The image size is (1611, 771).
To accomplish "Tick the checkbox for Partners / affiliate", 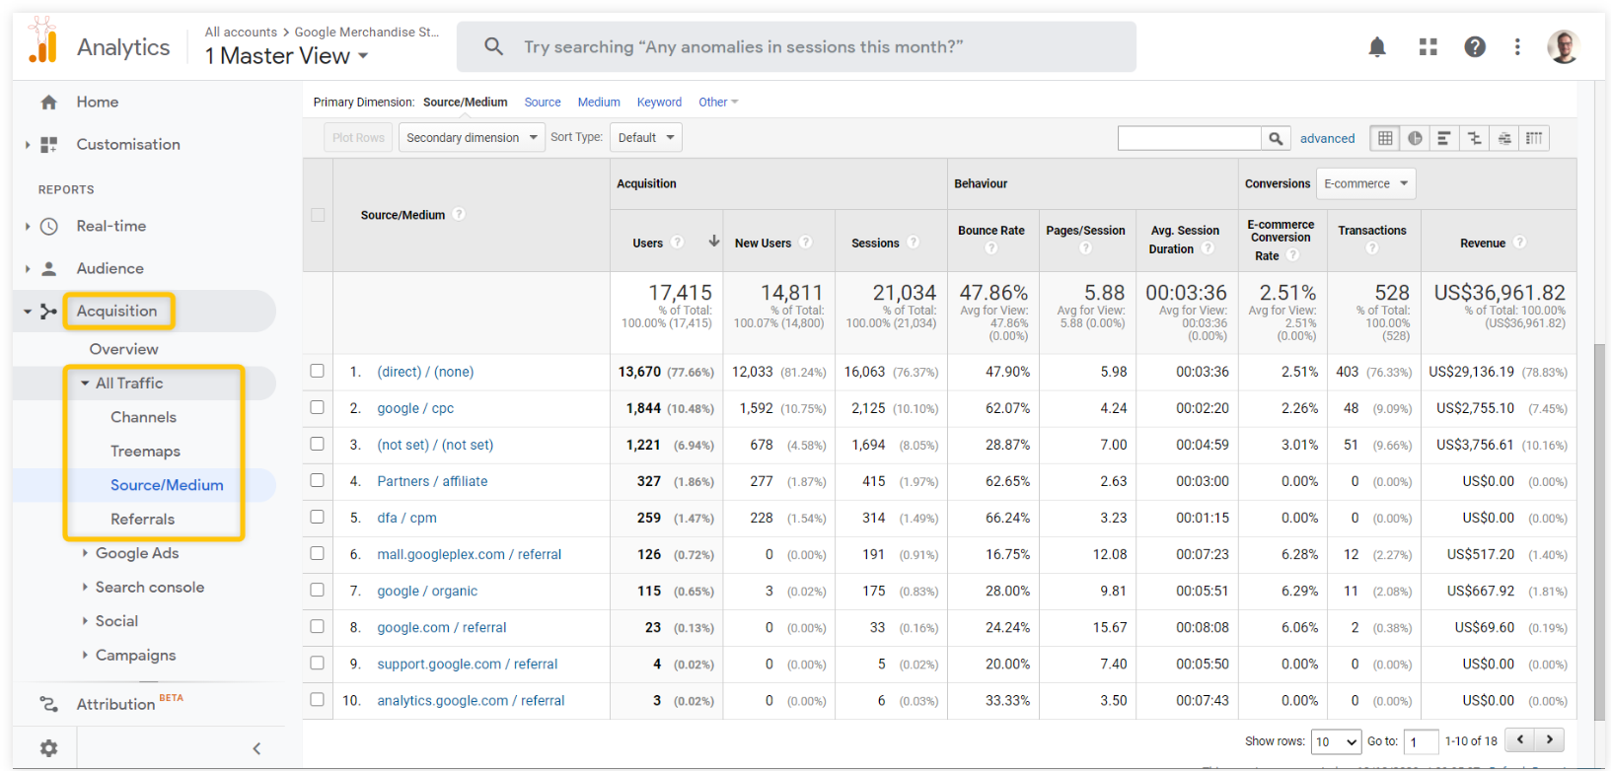I will [x=317, y=480].
